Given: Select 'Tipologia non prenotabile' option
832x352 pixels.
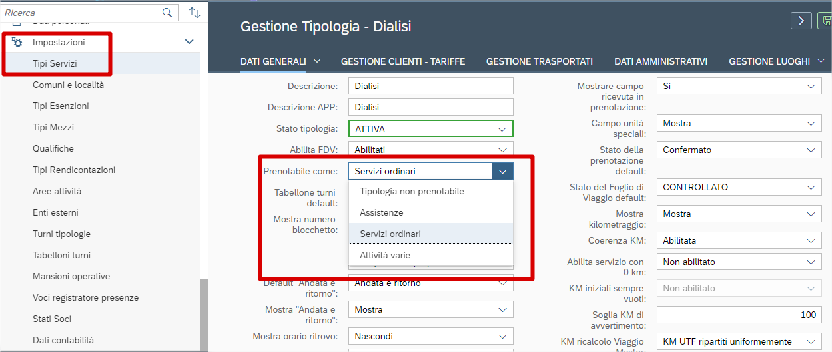Looking at the screenshot, I should click(412, 191).
